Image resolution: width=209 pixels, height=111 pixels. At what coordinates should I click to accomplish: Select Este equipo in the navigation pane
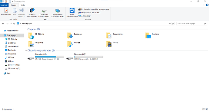[x=12, y=35]
